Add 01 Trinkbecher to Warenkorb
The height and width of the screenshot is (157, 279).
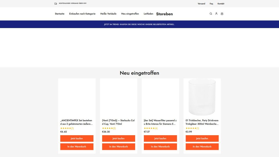pyautogui.click(x=202, y=146)
